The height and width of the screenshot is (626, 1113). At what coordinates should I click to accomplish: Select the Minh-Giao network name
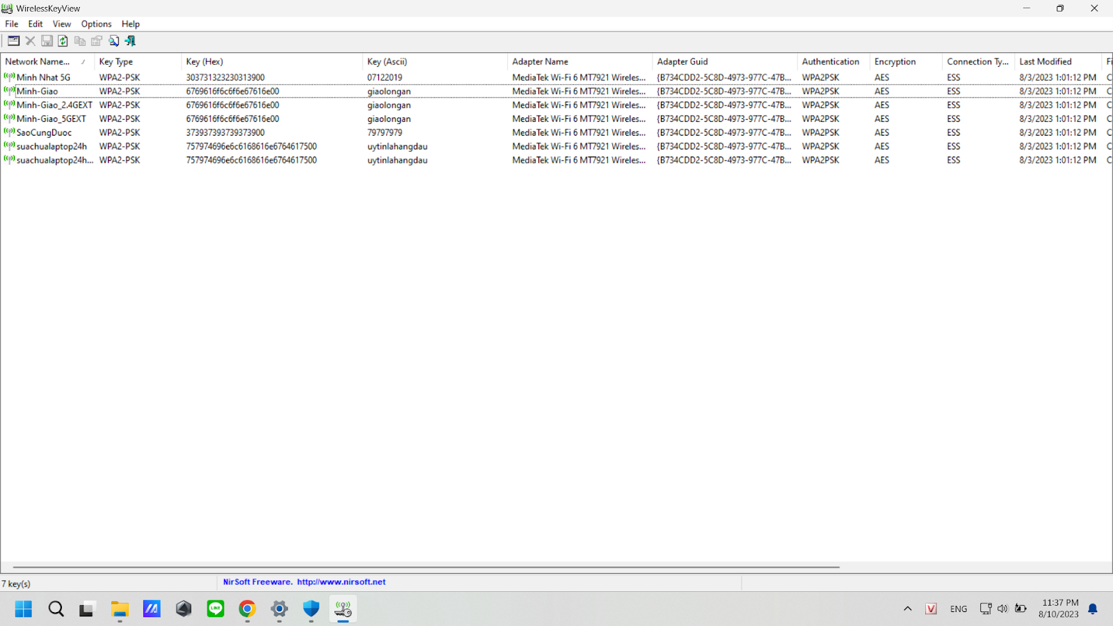tap(38, 91)
